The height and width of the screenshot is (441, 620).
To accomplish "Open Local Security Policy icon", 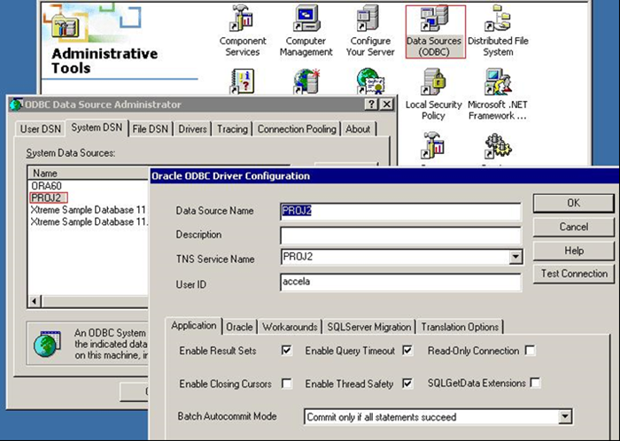I will pyautogui.click(x=433, y=82).
